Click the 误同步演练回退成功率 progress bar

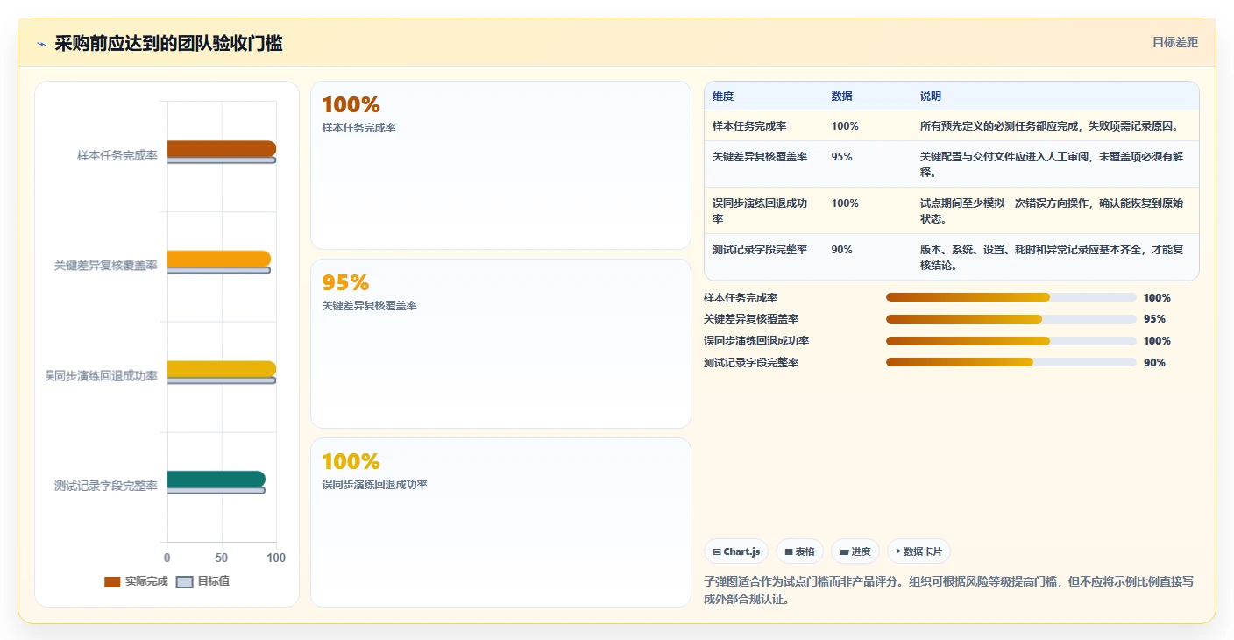click(x=1011, y=341)
